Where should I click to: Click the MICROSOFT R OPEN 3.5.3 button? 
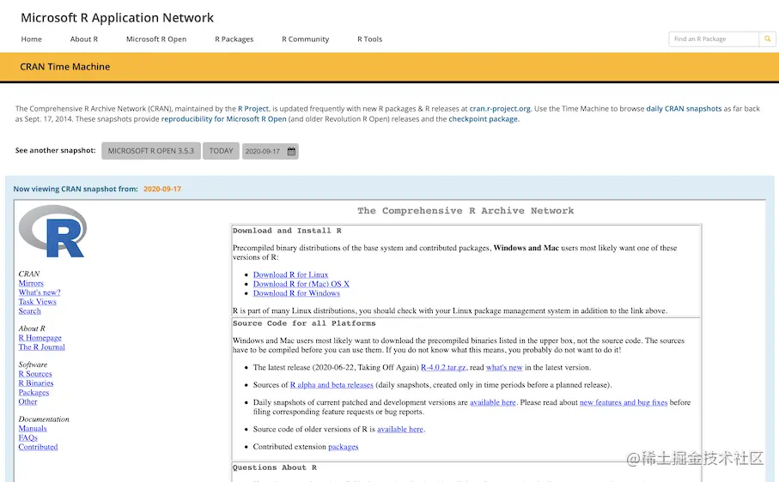[151, 151]
